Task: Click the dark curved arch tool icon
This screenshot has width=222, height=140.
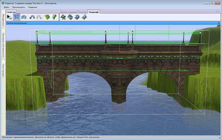Action: [x=33, y=17]
